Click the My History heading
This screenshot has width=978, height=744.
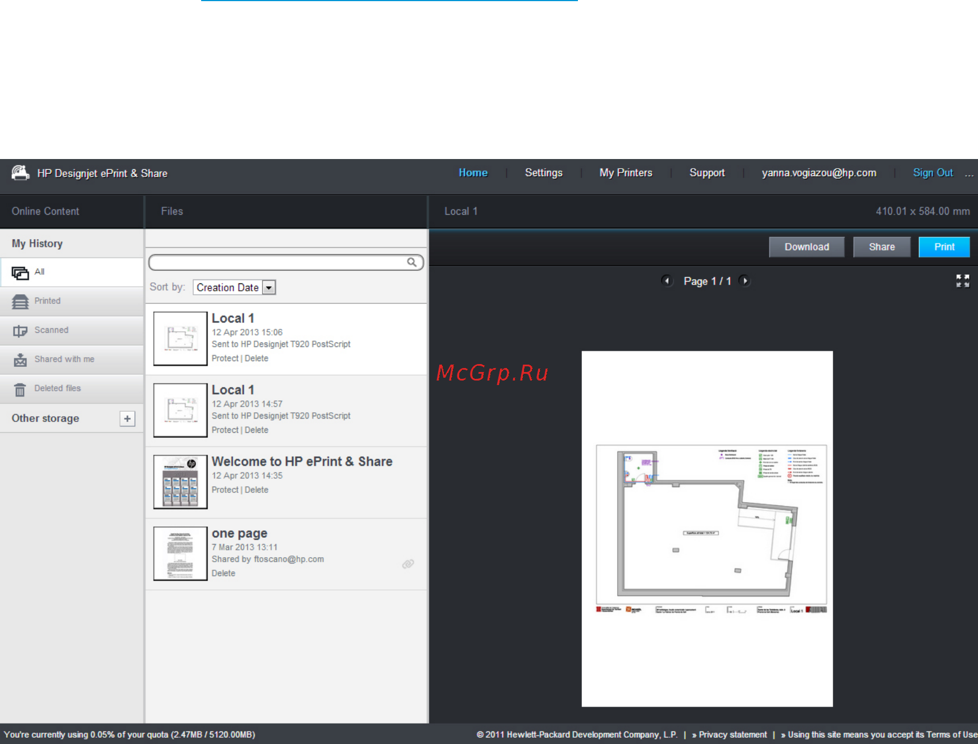pos(37,243)
